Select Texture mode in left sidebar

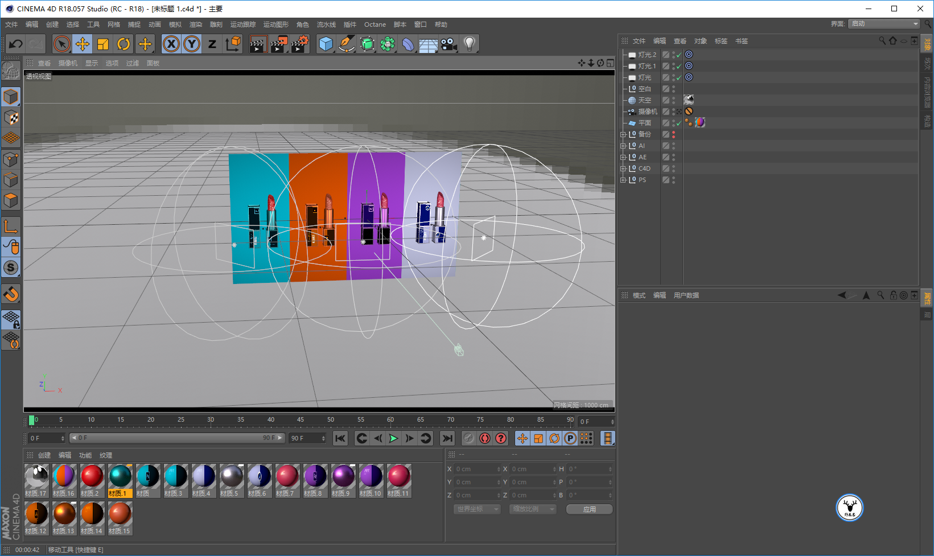(x=11, y=118)
